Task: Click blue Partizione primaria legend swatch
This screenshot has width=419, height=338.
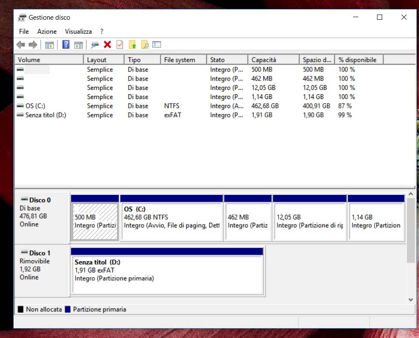Action: [x=68, y=309]
